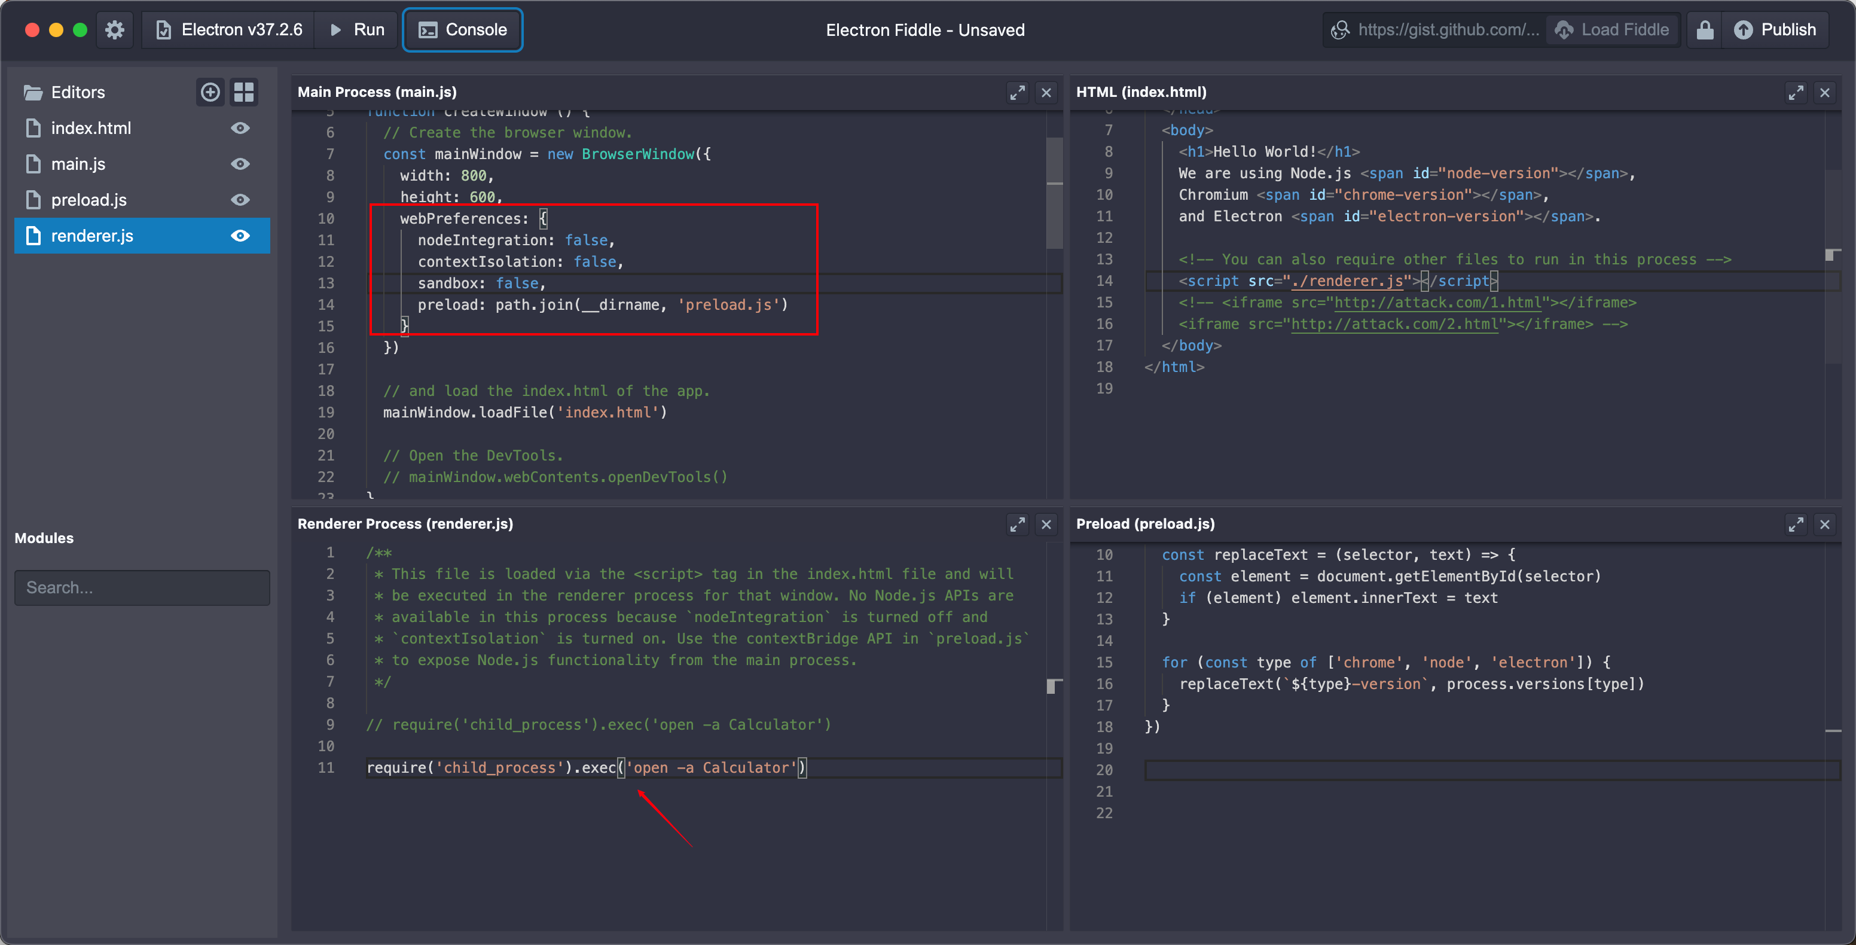
Task: Maximize the Main Process (main.js) panel
Action: (1016, 92)
